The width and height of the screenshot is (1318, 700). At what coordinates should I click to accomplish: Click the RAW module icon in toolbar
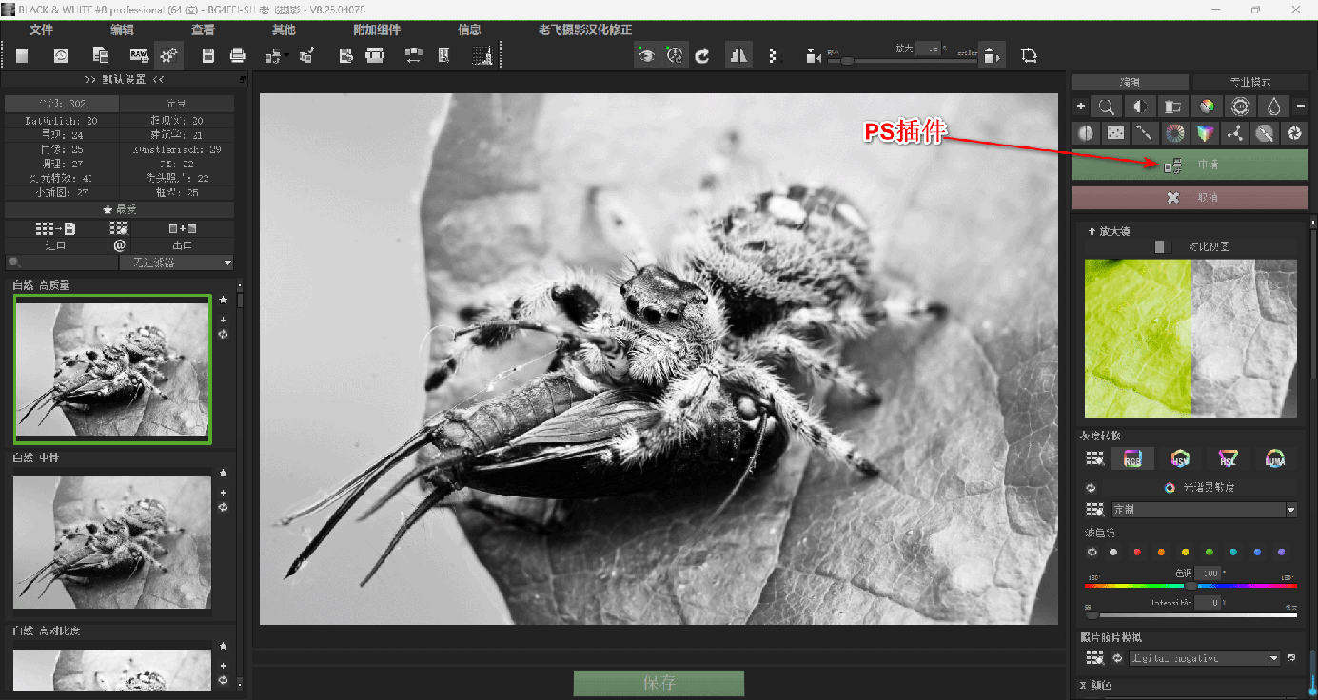point(139,56)
